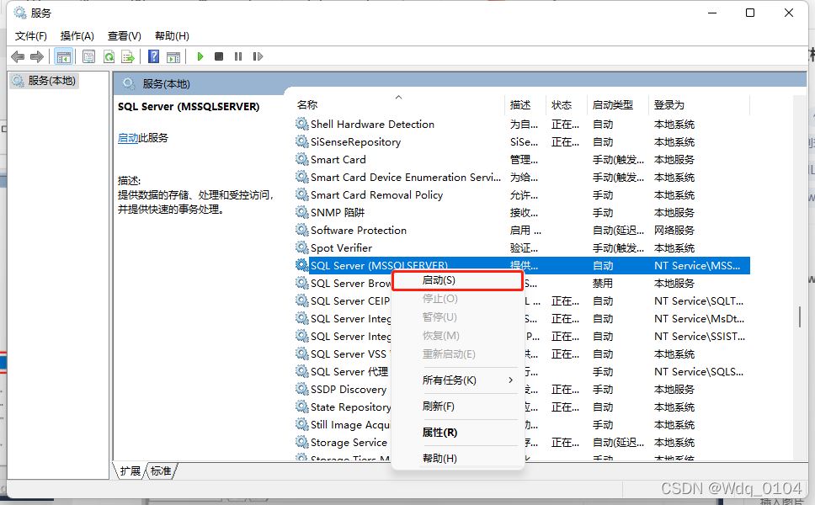Switch to the 标准 tab
The height and width of the screenshot is (505, 815).
click(x=161, y=471)
